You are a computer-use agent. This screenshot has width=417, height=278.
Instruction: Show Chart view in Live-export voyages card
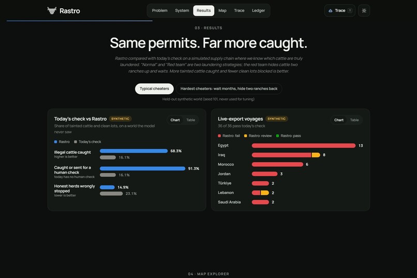(x=339, y=120)
